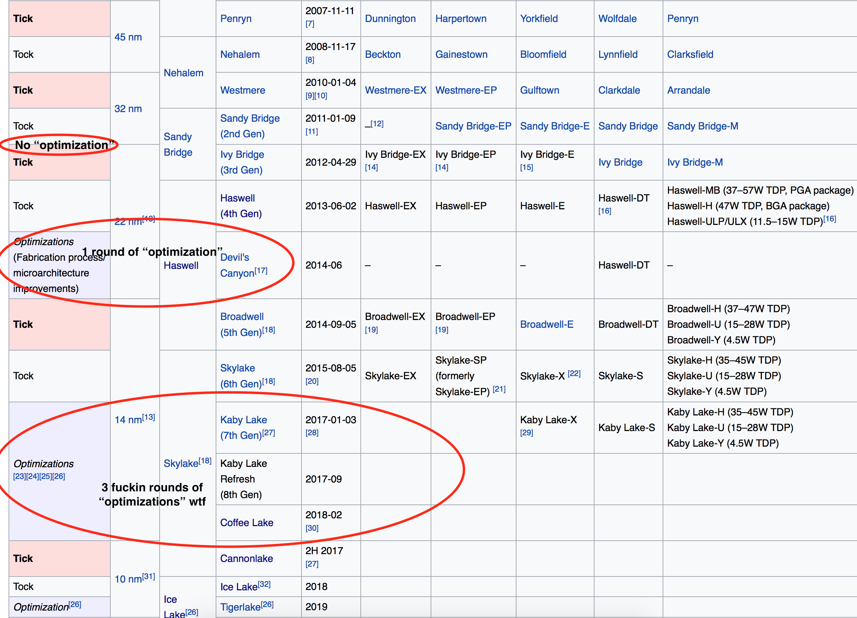Click citation [28] under 2017-01-03
Screen dimensions: 857x618
312,433
